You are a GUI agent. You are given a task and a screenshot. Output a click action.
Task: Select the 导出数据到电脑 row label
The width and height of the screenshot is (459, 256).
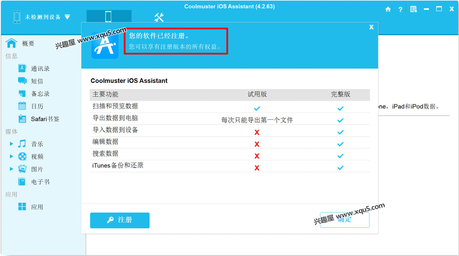point(115,118)
